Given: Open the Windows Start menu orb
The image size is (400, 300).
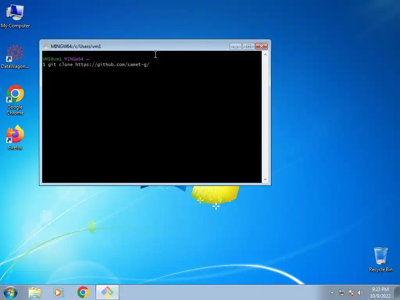Looking at the screenshot, I should [x=11, y=292].
